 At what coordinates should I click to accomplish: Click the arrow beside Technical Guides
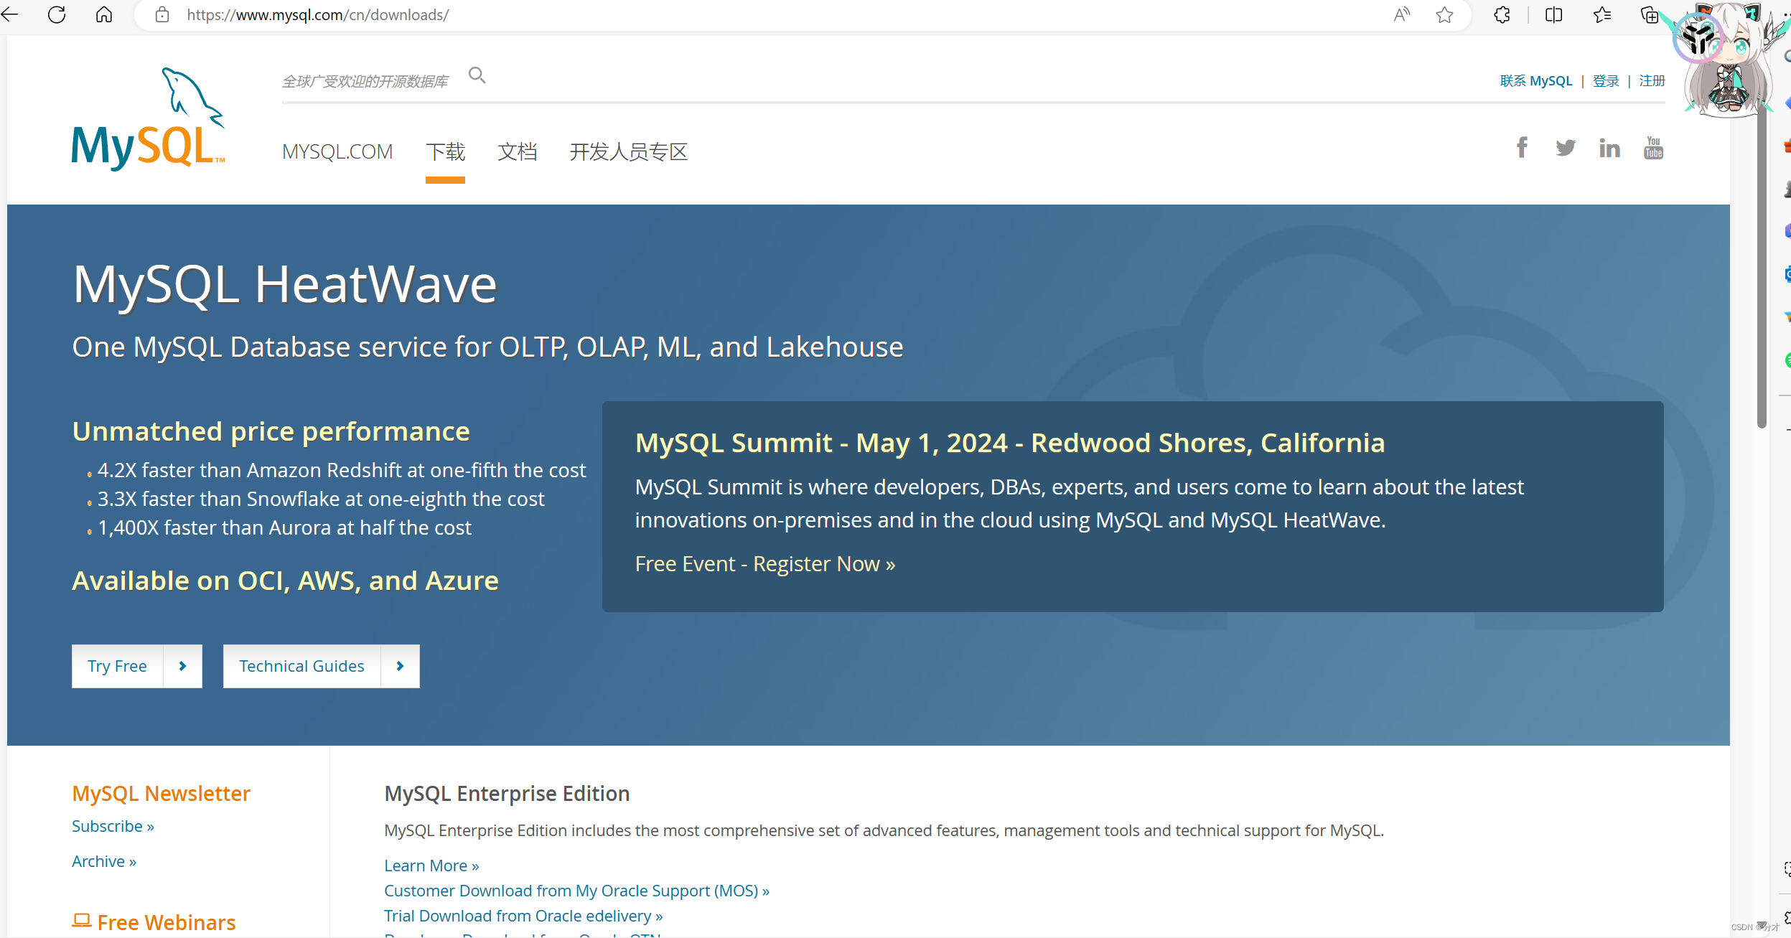click(x=400, y=666)
